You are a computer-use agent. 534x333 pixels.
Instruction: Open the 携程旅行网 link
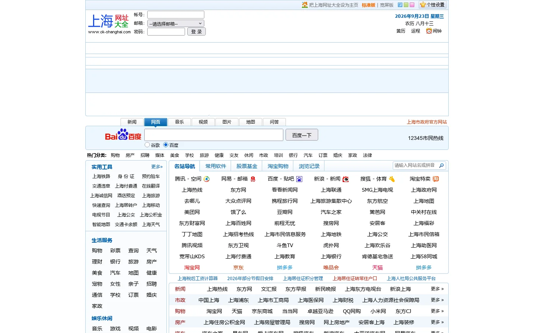tap(285, 201)
